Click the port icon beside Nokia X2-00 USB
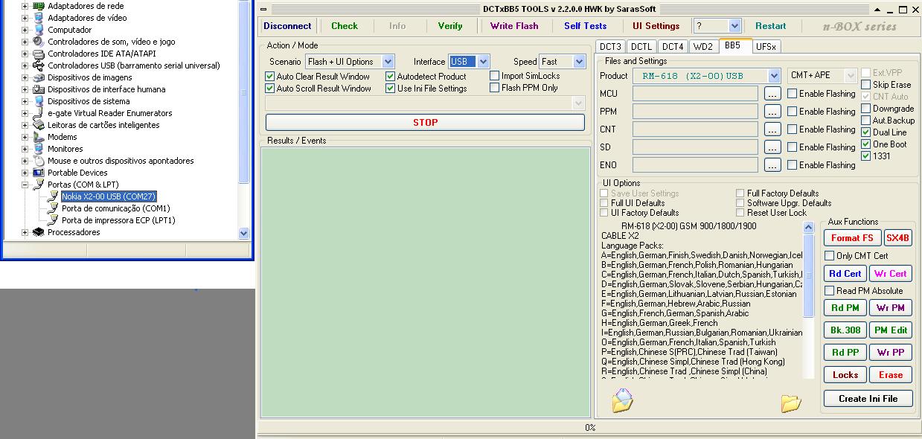Viewport: 922px width, 439px height. click(x=53, y=196)
